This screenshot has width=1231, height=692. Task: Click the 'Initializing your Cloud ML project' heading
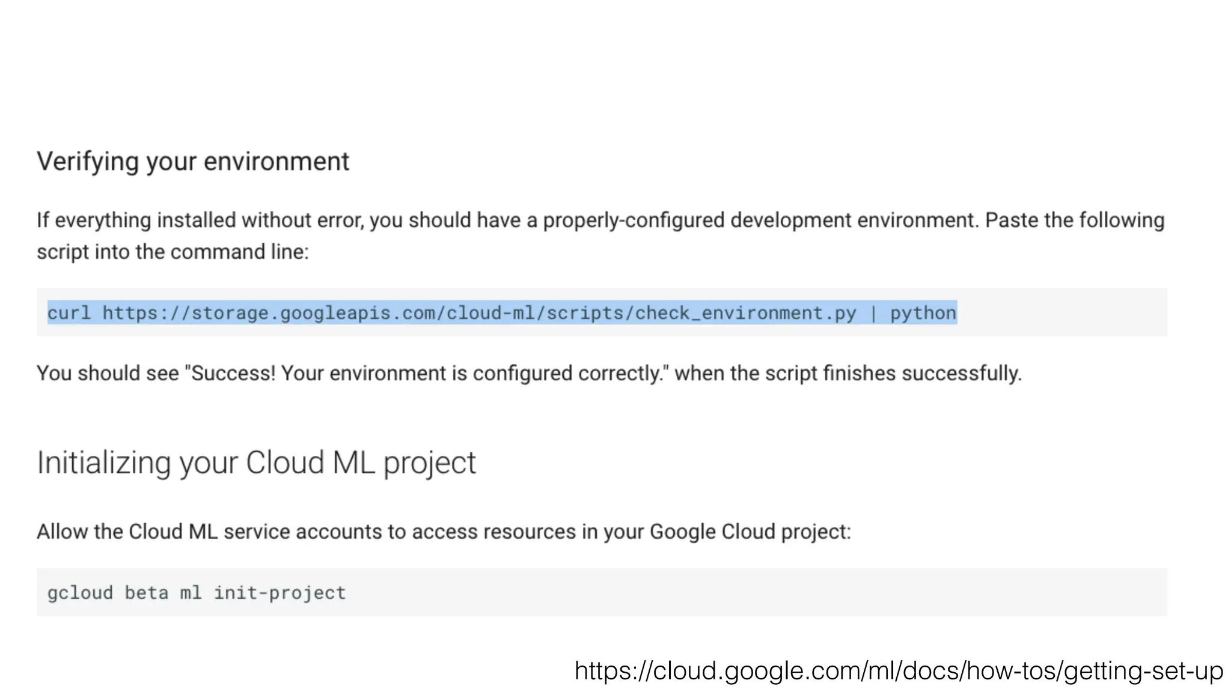coord(256,463)
